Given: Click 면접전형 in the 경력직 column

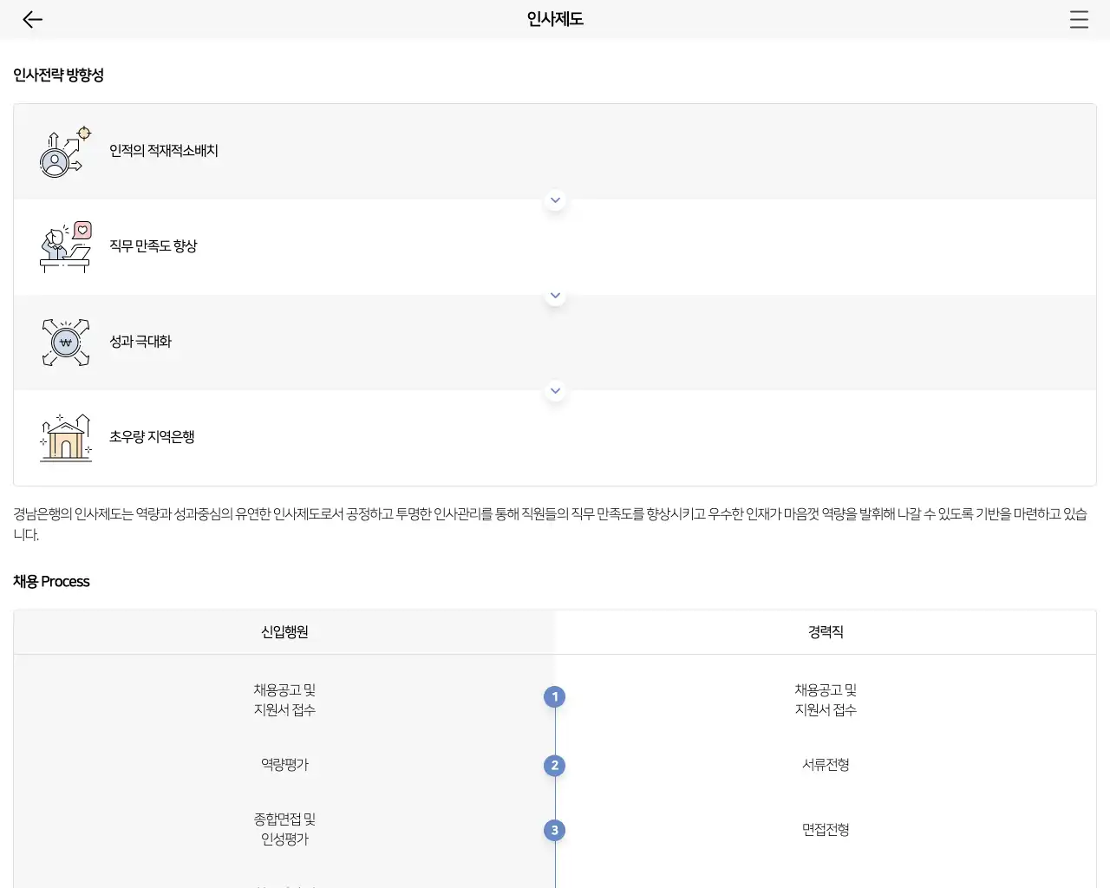Looking at the screenshot, I should [x=826, y=830].
